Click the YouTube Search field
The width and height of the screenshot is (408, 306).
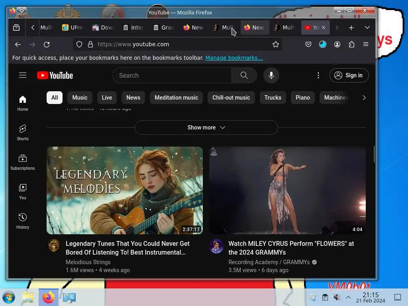(172, 75)
